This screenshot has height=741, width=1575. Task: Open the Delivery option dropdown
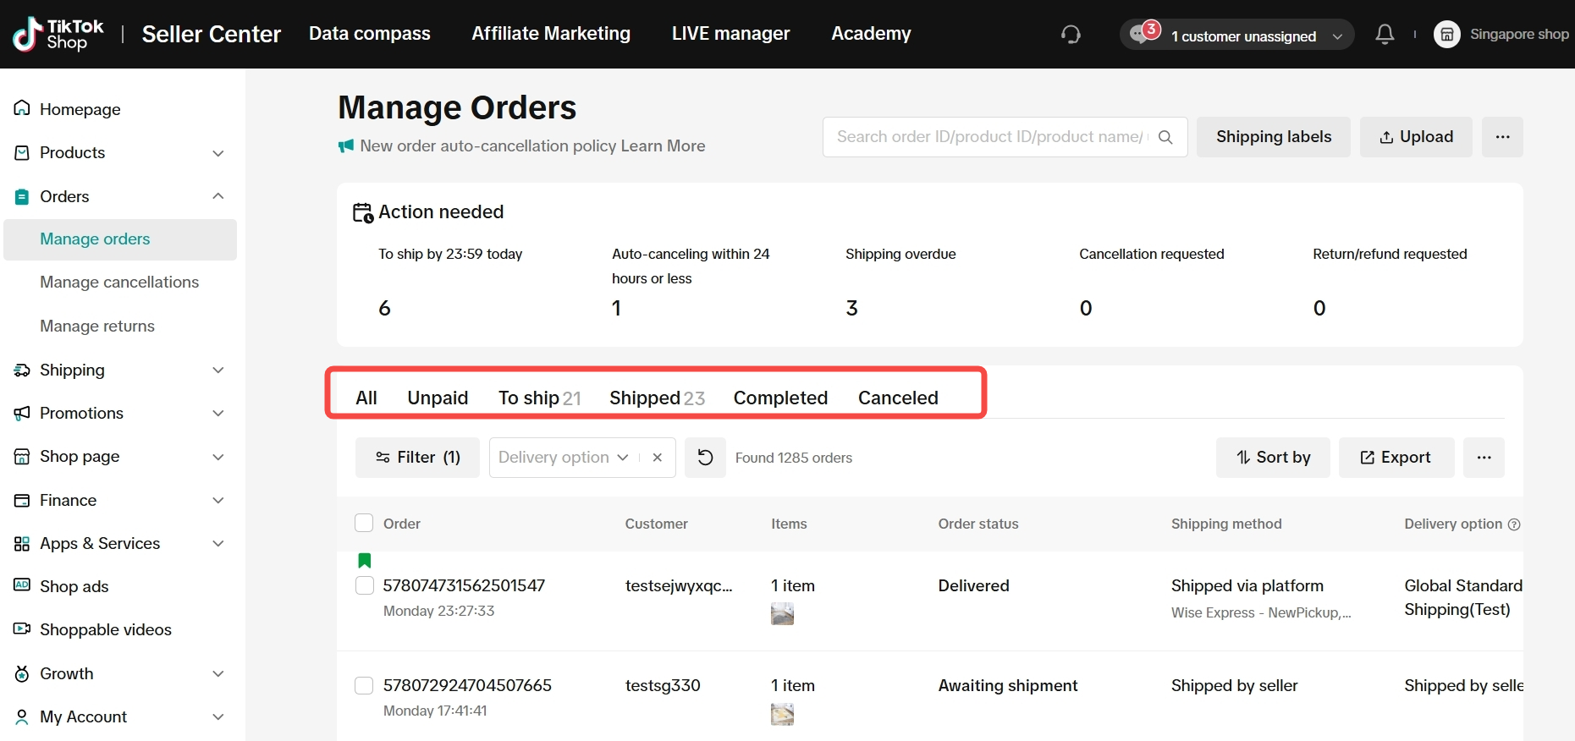point(563,458)
